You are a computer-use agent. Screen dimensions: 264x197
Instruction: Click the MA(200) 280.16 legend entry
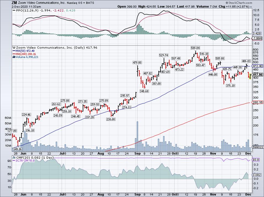(24, 54)
